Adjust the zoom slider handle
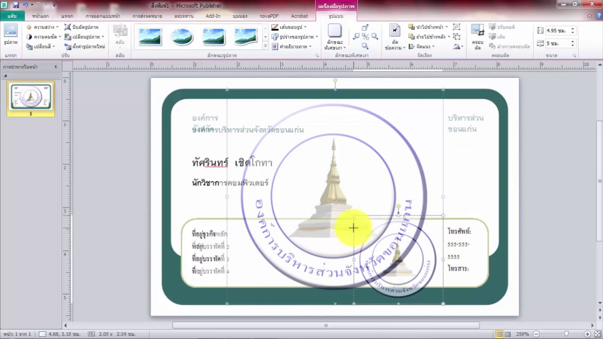Image resolution: width=603 pixels, height=339 pixels. [566, 334]
